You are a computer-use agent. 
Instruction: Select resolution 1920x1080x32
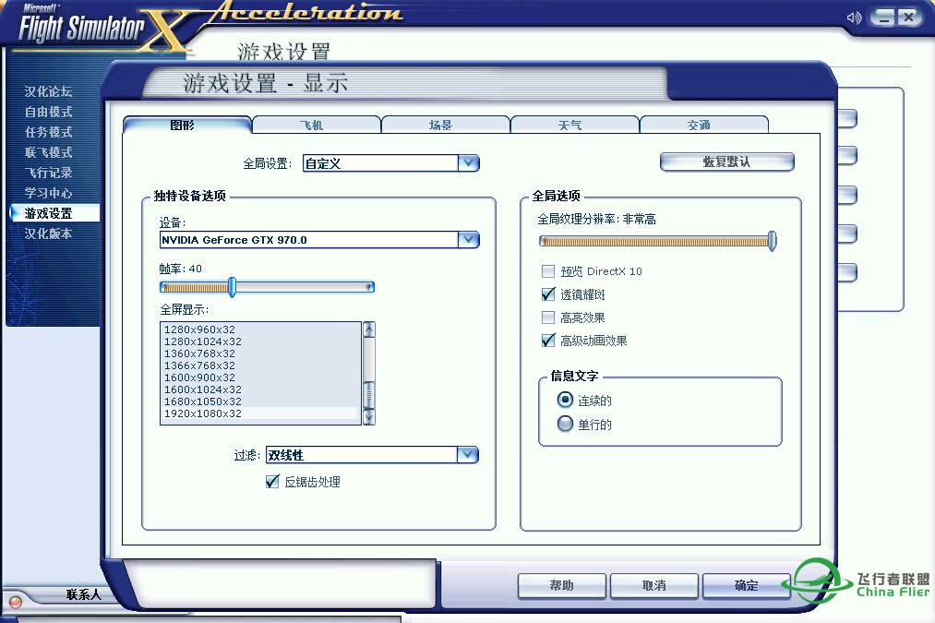[x=260, y=413]
